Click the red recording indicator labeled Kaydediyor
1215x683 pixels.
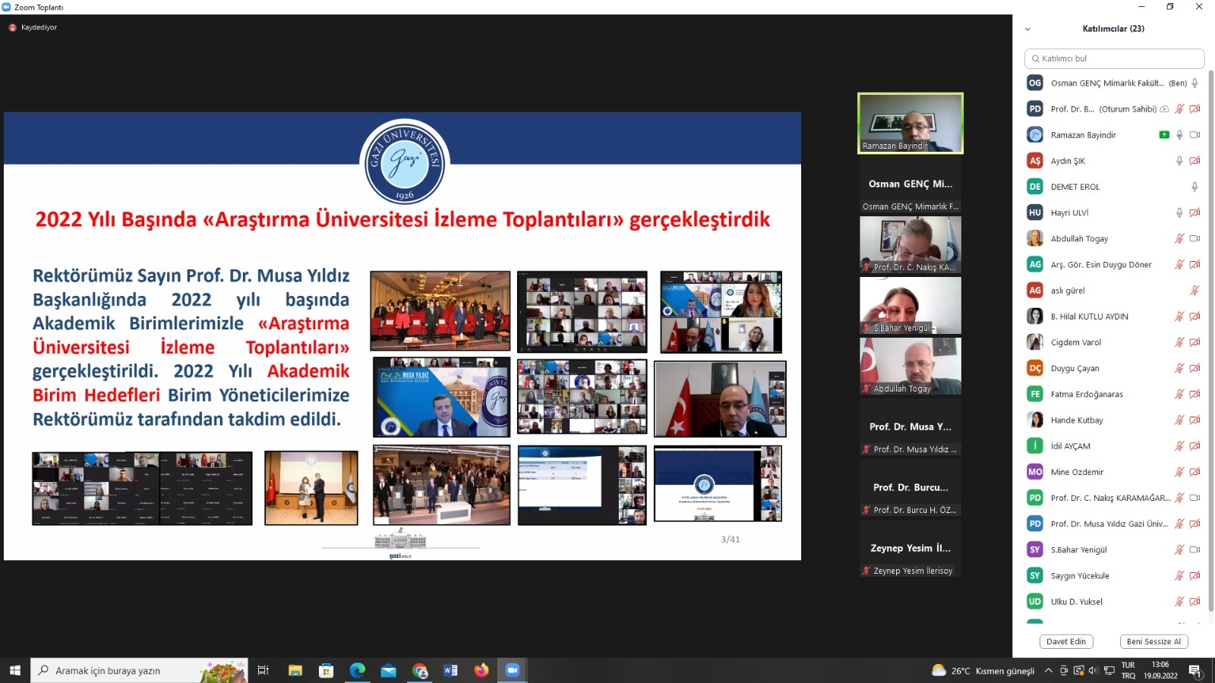click(13, 27)
